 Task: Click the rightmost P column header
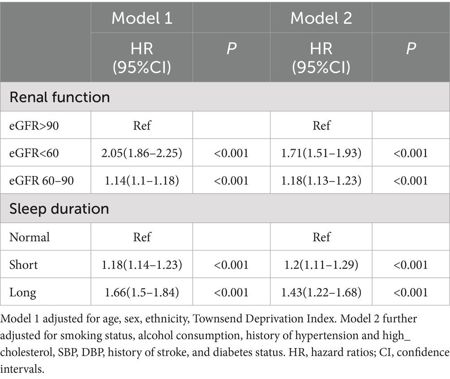[x=411, y=49]
